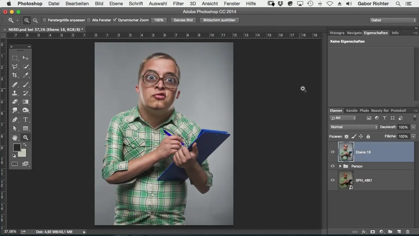Screen dimensions: 419x236
Task: Select the Path Selection tool
Action: [x=15, y=128]
